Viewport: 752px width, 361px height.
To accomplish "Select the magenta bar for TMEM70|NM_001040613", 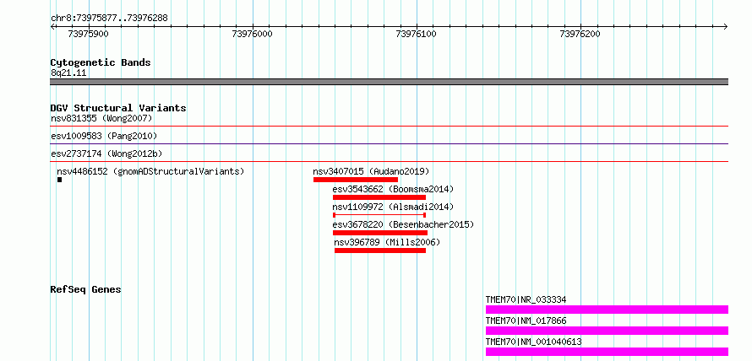I will tap(608, 352).
